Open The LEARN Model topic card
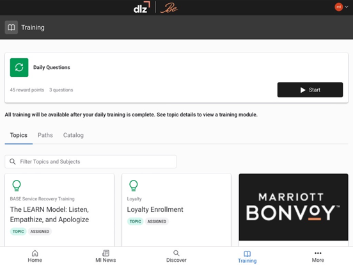 click(x=59, y=210)
